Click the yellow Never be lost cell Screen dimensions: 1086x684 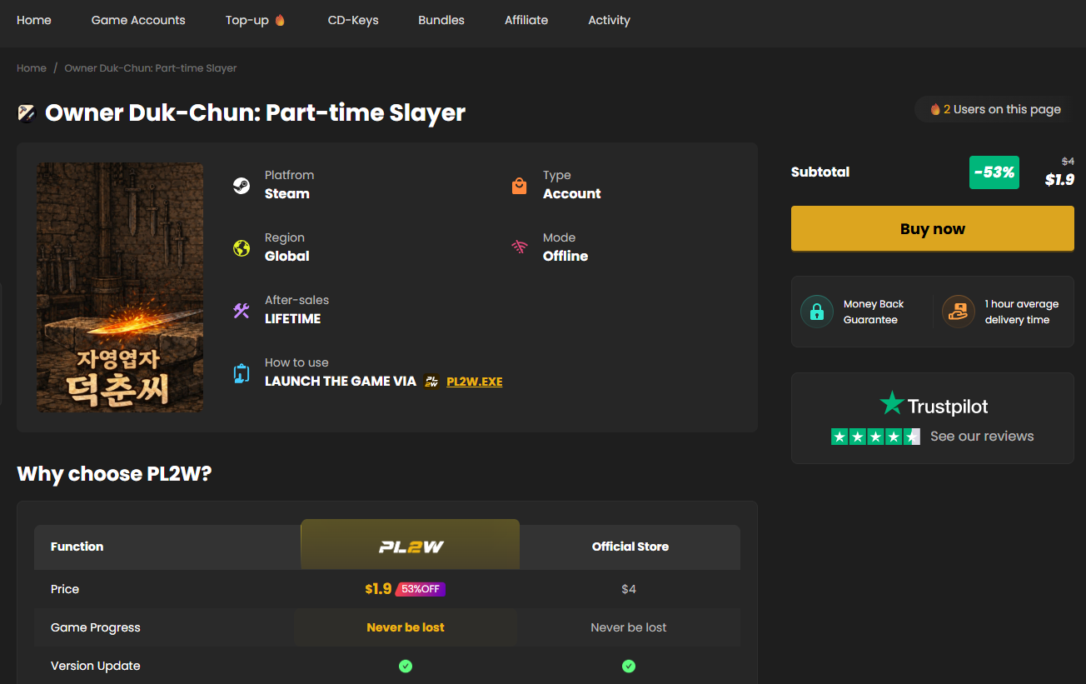point(406,627)
